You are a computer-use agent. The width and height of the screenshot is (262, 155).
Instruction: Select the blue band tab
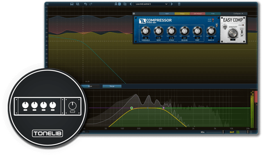pos(167,13)
